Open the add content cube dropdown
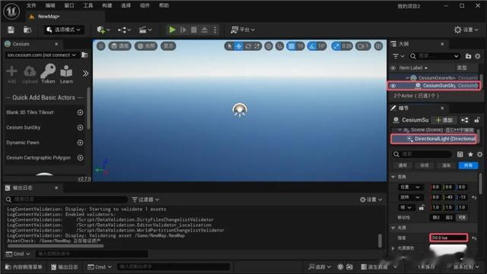This screenshot has height=274, width=487. (x=103, y=30)
